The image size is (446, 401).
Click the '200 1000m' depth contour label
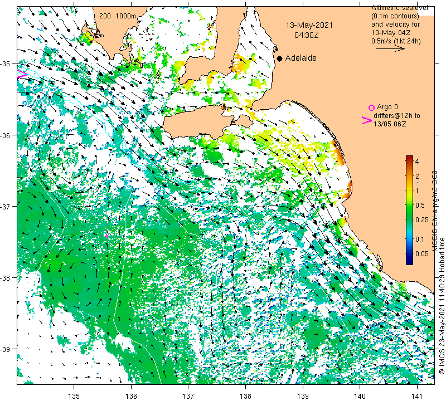pyautogui.click(x=118, y=16)
